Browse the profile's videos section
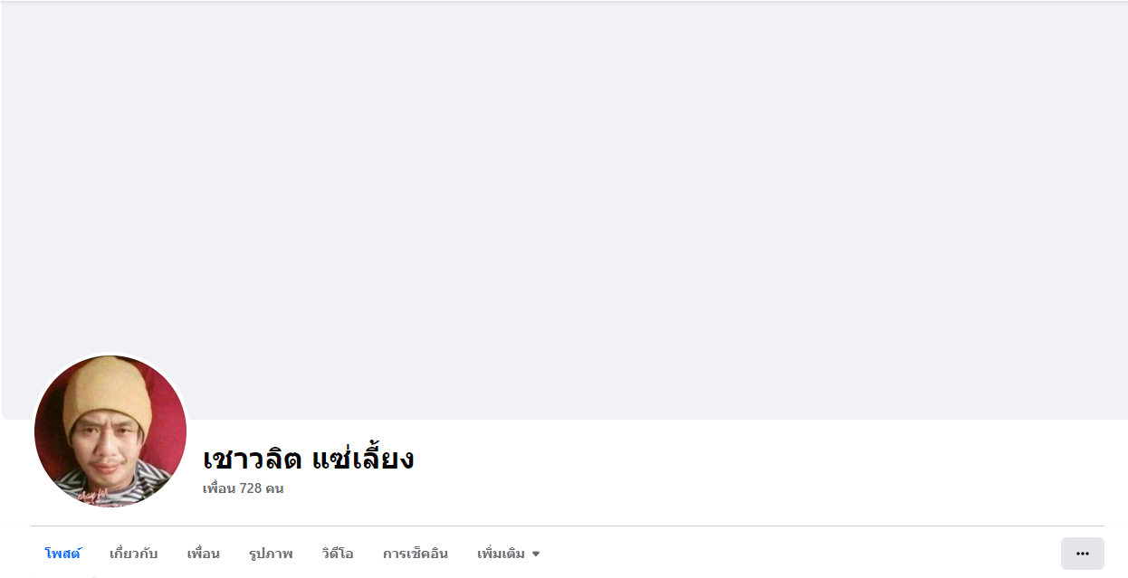Viewport: 1128px width, 578px height. click(x=338, y=554)
